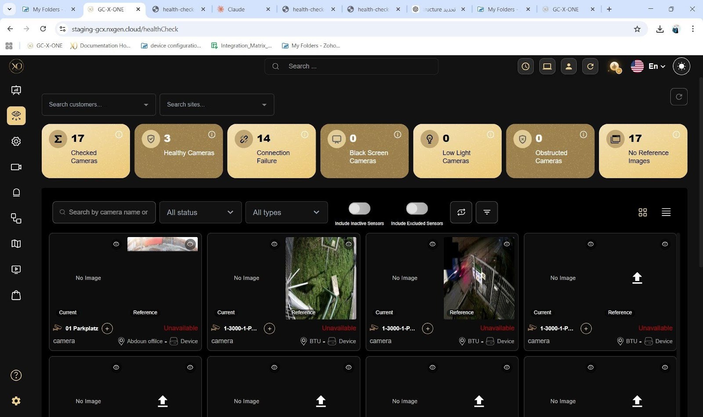
Task: Open the All types dropdown
Action: (x=286, y=212)
